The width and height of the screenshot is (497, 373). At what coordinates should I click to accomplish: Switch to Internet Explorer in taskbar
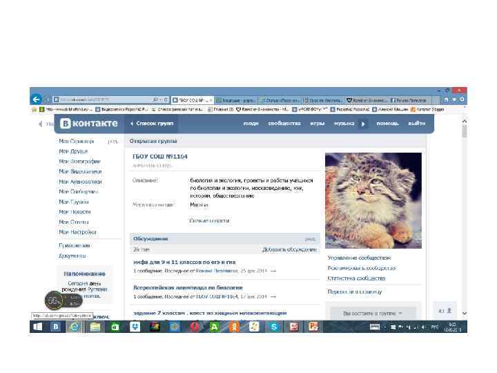75,327
